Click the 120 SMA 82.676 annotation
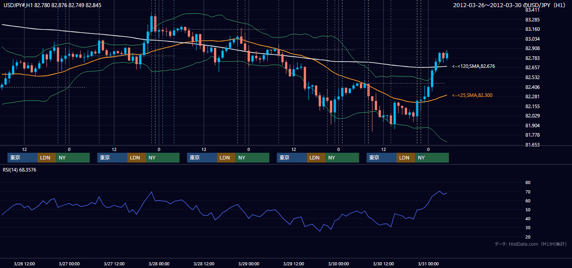 click(474, 66)
